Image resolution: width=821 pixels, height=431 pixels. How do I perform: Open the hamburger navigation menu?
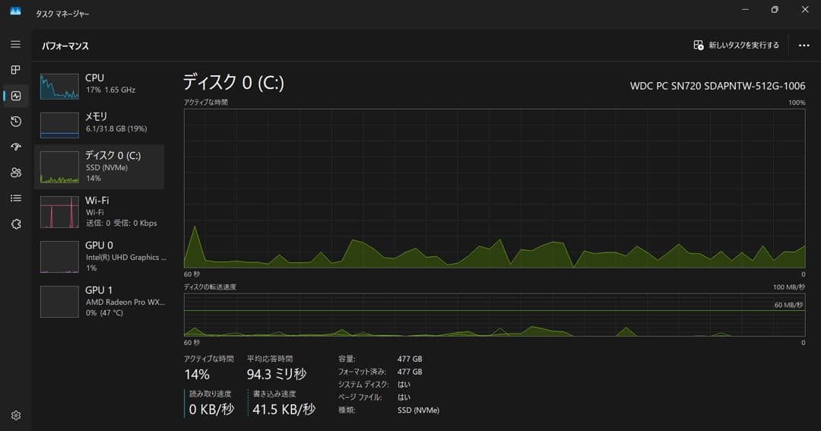(x=15, y=45)
